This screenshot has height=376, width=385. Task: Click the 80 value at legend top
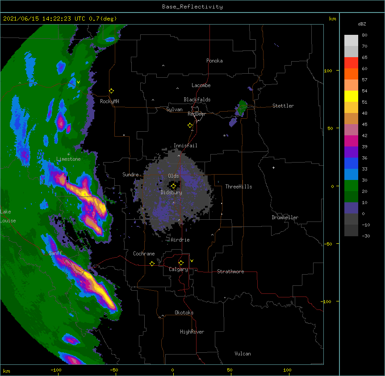[364, 35]
